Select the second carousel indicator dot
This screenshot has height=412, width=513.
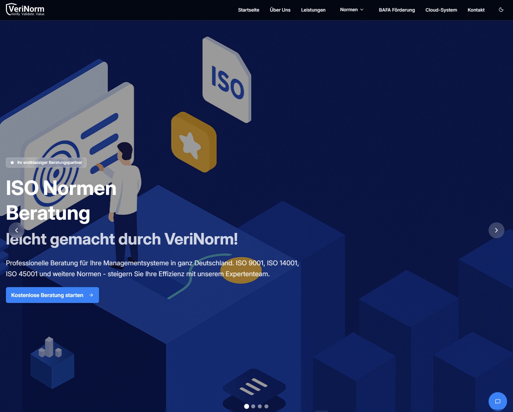click(x=253, y=406)
